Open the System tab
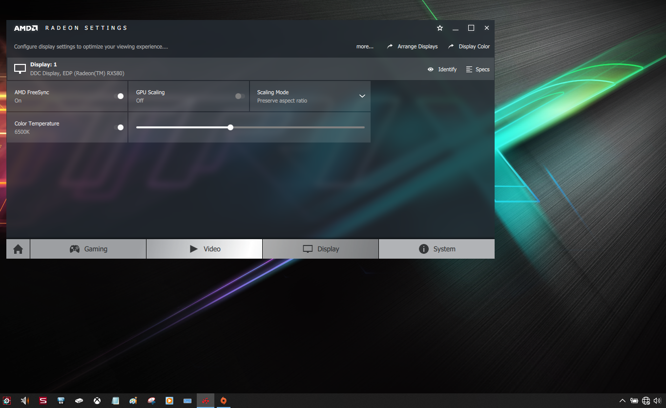Screen dimensions: 666x408 click(x=437, y=249)
